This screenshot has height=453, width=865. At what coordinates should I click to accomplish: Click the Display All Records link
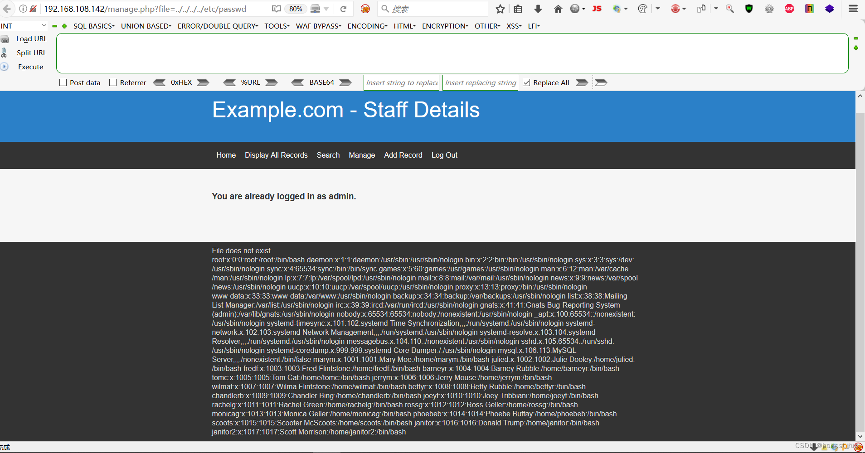coord(276,155)
